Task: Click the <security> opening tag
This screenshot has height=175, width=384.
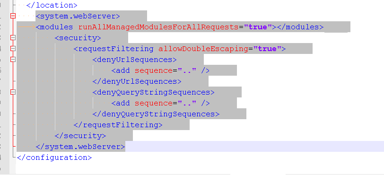Action: [x=78, y=38]
